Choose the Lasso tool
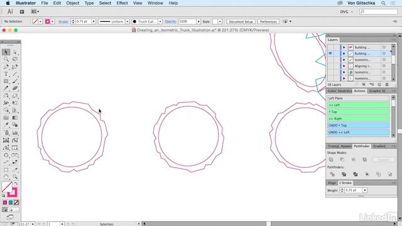Image resolution: width=402 pixels, height=226 pixels. pos(15,59)
